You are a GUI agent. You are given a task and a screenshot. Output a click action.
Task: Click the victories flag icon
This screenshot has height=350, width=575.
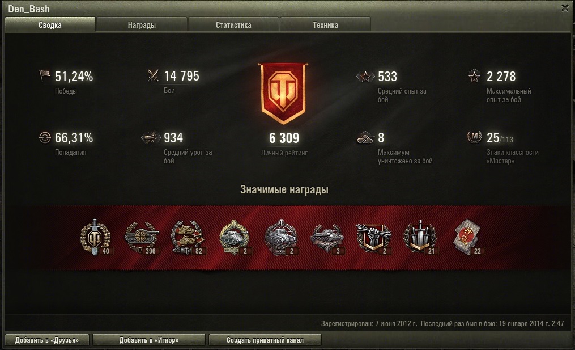44,75
